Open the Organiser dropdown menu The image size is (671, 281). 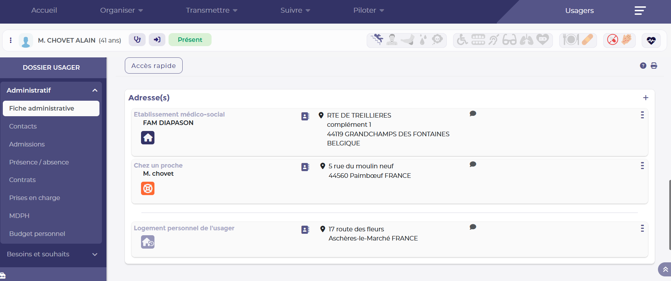point(121,11)
